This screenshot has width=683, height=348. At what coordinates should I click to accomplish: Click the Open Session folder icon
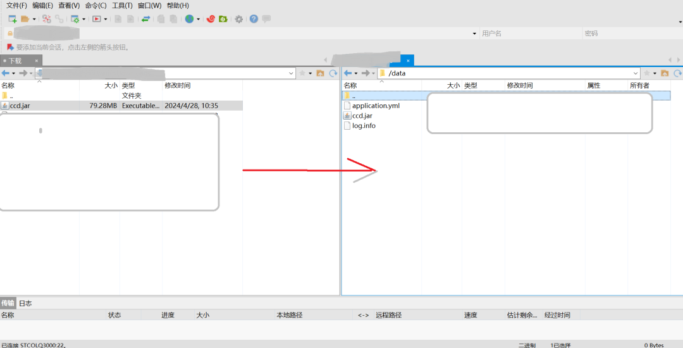coord(25,19)
